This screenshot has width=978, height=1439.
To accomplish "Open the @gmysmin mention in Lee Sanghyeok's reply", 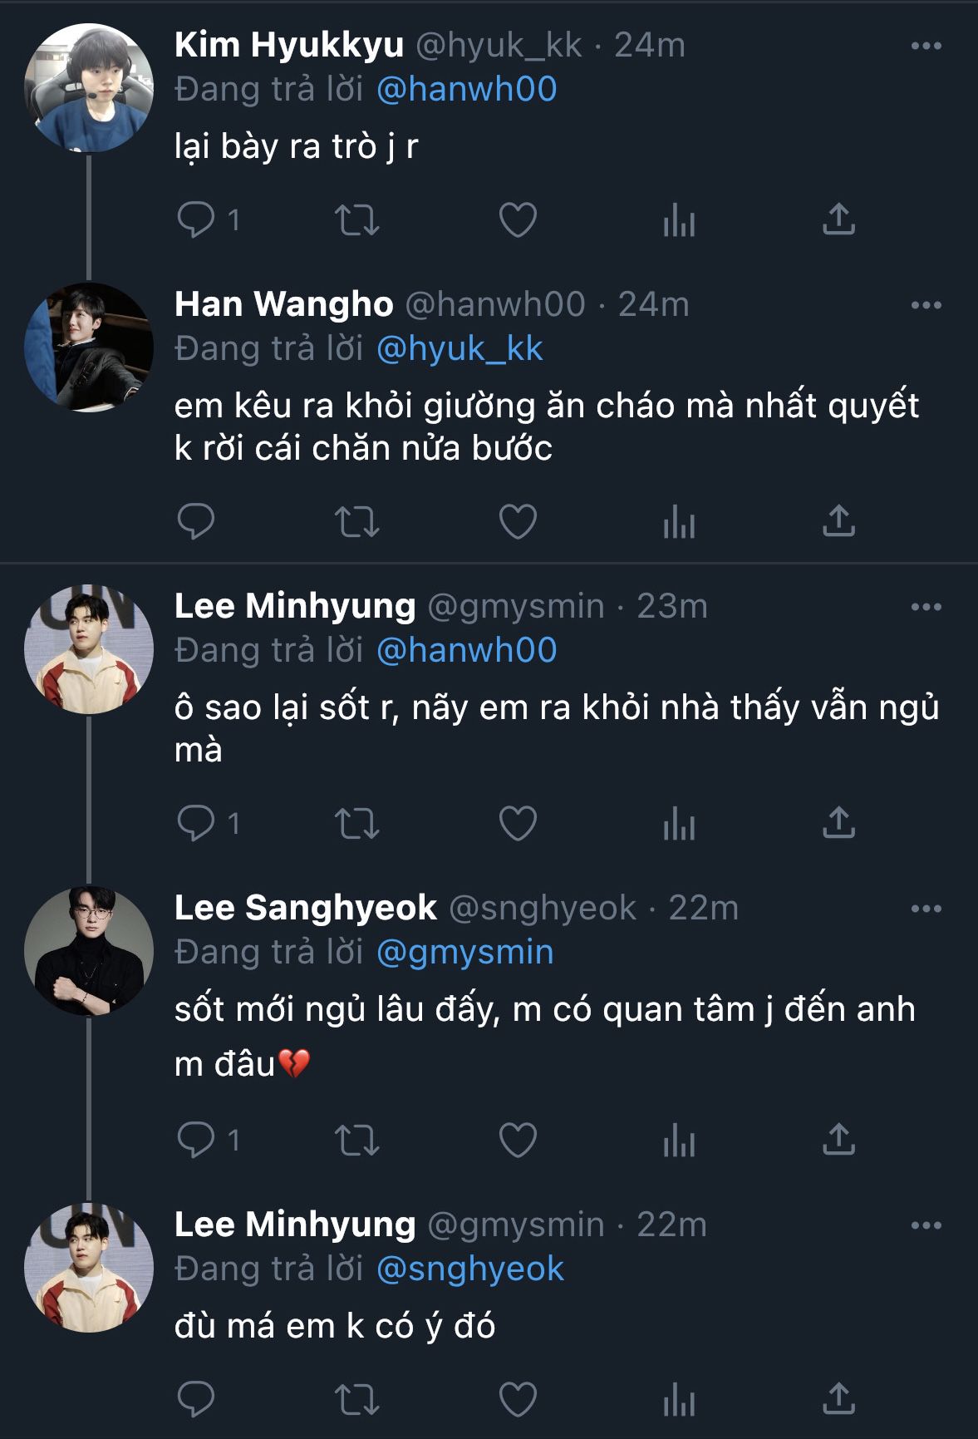I will (464, 953).
